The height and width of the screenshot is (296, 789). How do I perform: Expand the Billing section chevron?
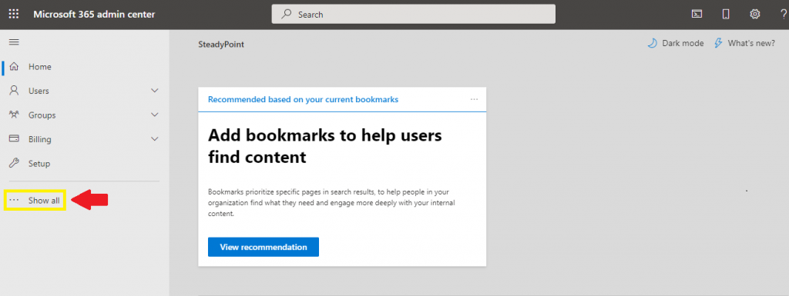tap(154, 139)
